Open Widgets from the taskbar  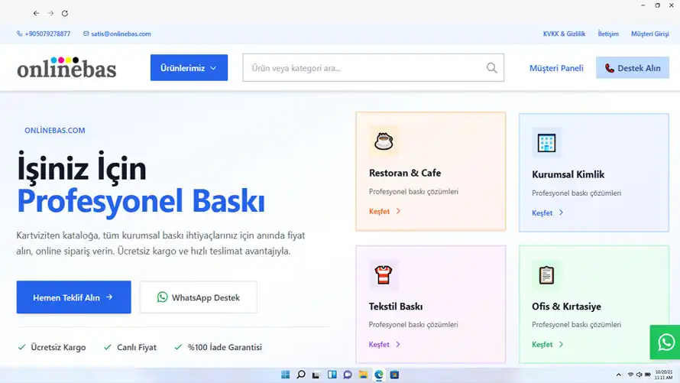tap(332, 375)
